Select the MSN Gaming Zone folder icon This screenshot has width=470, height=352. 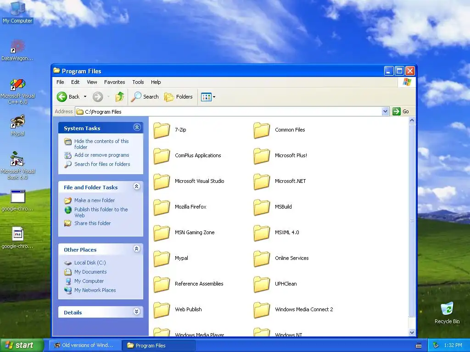click(162, 233)
